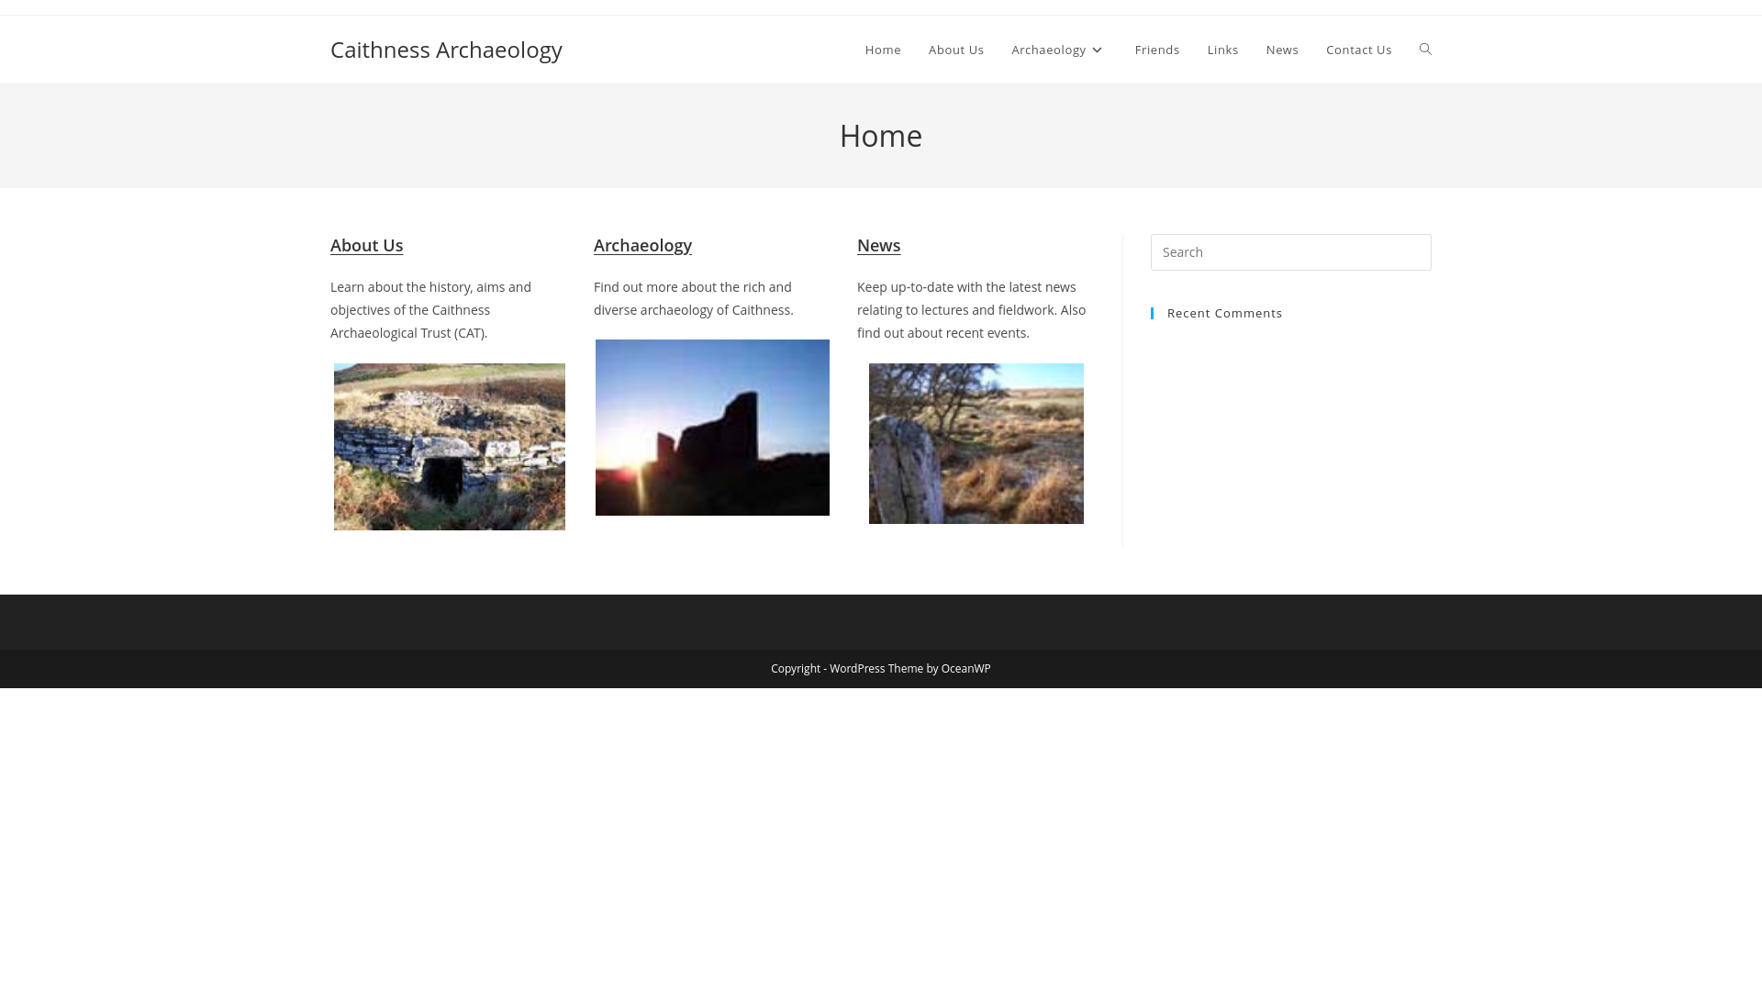
Task: Click the Archaeology paragraph starting 'Find out more'
Action: 694,298
